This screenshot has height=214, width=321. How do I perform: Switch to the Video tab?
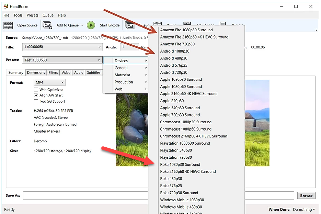tap(66, 72)
